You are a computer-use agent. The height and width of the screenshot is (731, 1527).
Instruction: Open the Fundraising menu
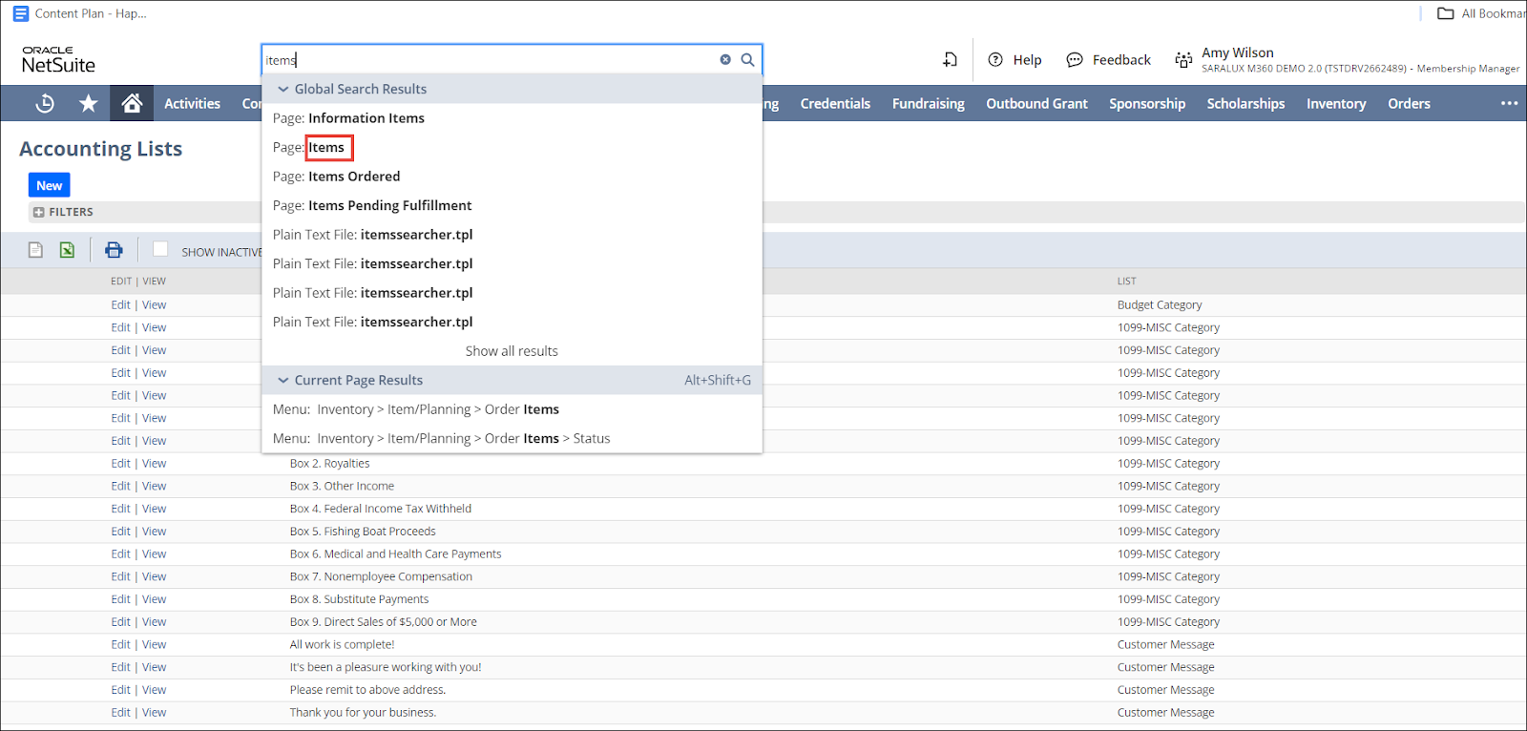pos(928,103)
